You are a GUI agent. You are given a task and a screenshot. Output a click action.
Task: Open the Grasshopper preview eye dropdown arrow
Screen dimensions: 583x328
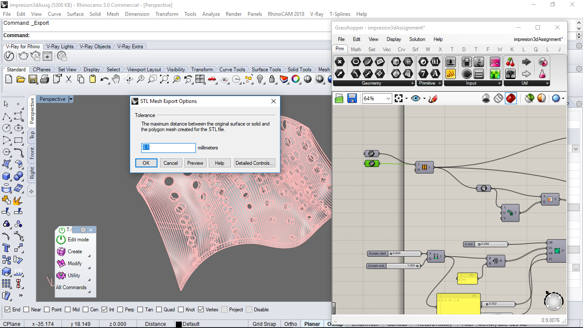click(x=424, y=99)
